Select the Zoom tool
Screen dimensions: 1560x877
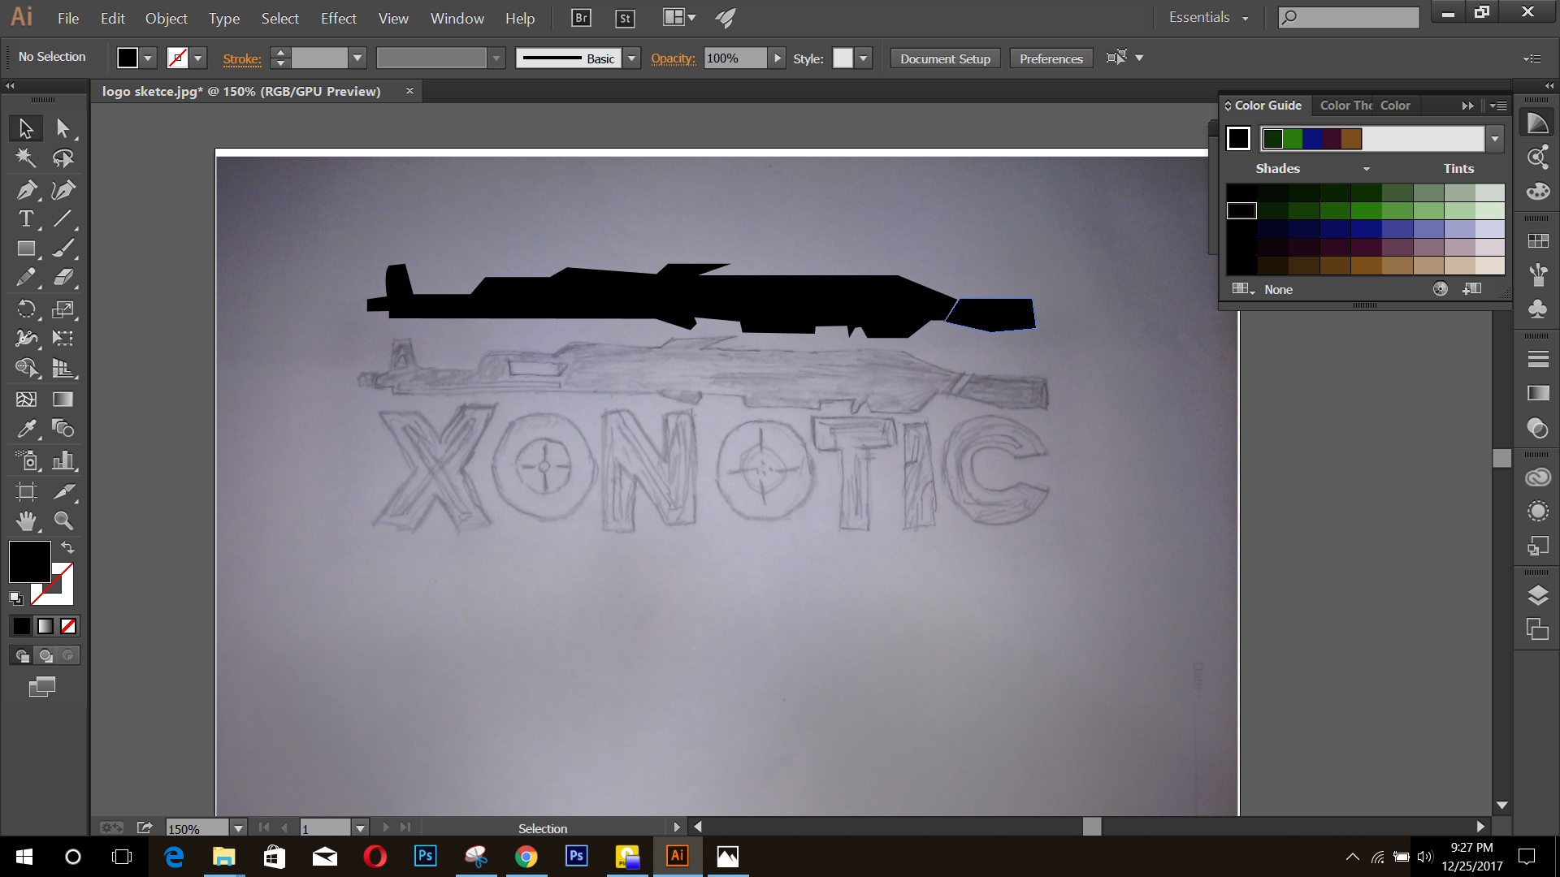coord(63,521)
